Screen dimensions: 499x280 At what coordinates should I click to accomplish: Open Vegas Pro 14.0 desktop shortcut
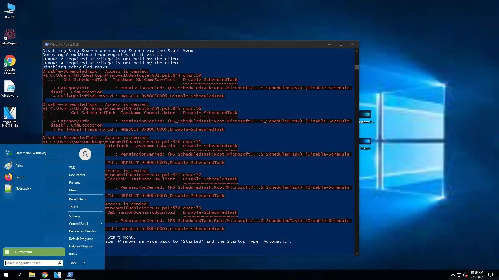[x=10, y=117]
